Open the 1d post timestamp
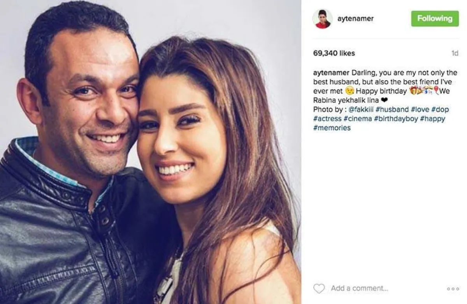The height and width of the screenshot is (304, 467). click(455, 53)
